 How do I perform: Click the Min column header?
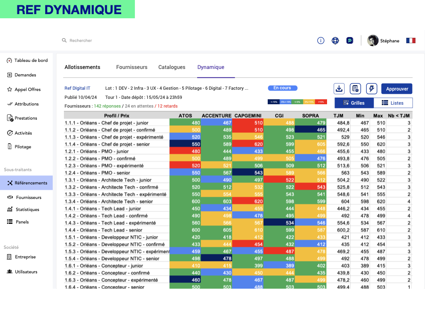tap(360, 115)
